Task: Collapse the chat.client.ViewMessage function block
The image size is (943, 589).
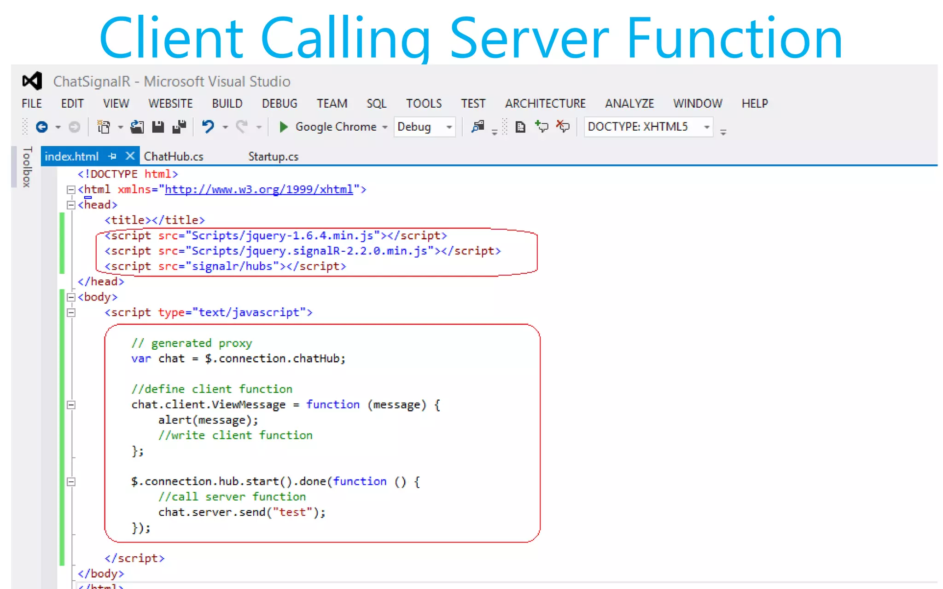Action: coord(71,405)
